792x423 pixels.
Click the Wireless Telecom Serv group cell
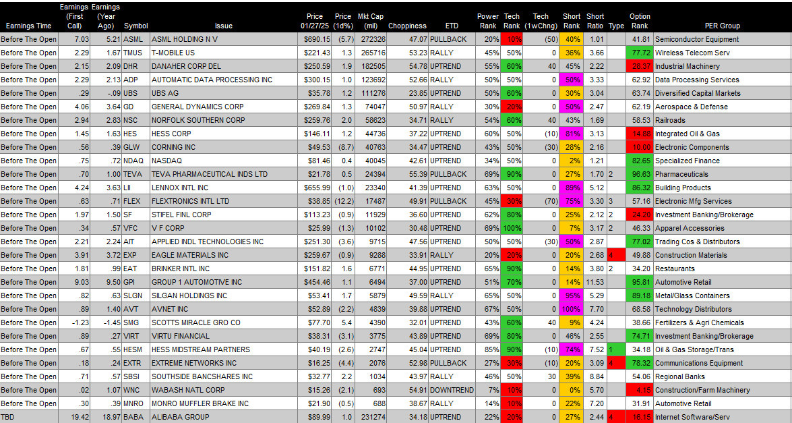(723, 53)
